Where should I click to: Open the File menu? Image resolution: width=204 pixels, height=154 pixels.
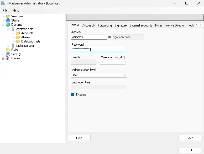click(x=5, y=10)
